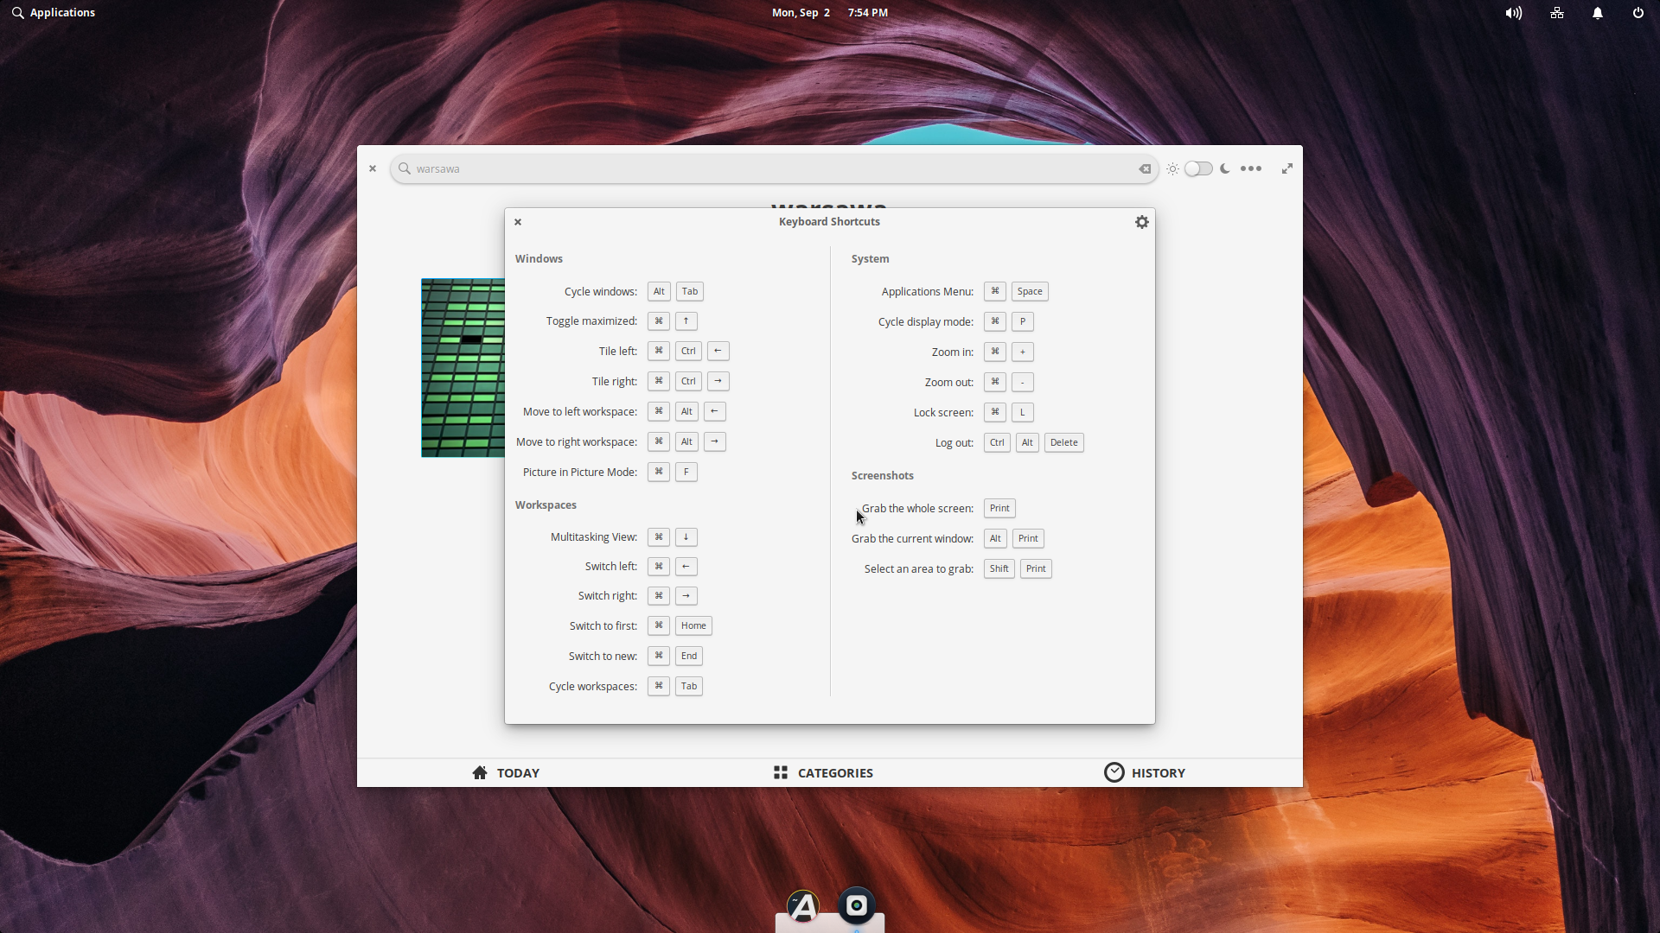
Task: Toggle the light/dark mode switch
Action: [x=1198, y=169]
